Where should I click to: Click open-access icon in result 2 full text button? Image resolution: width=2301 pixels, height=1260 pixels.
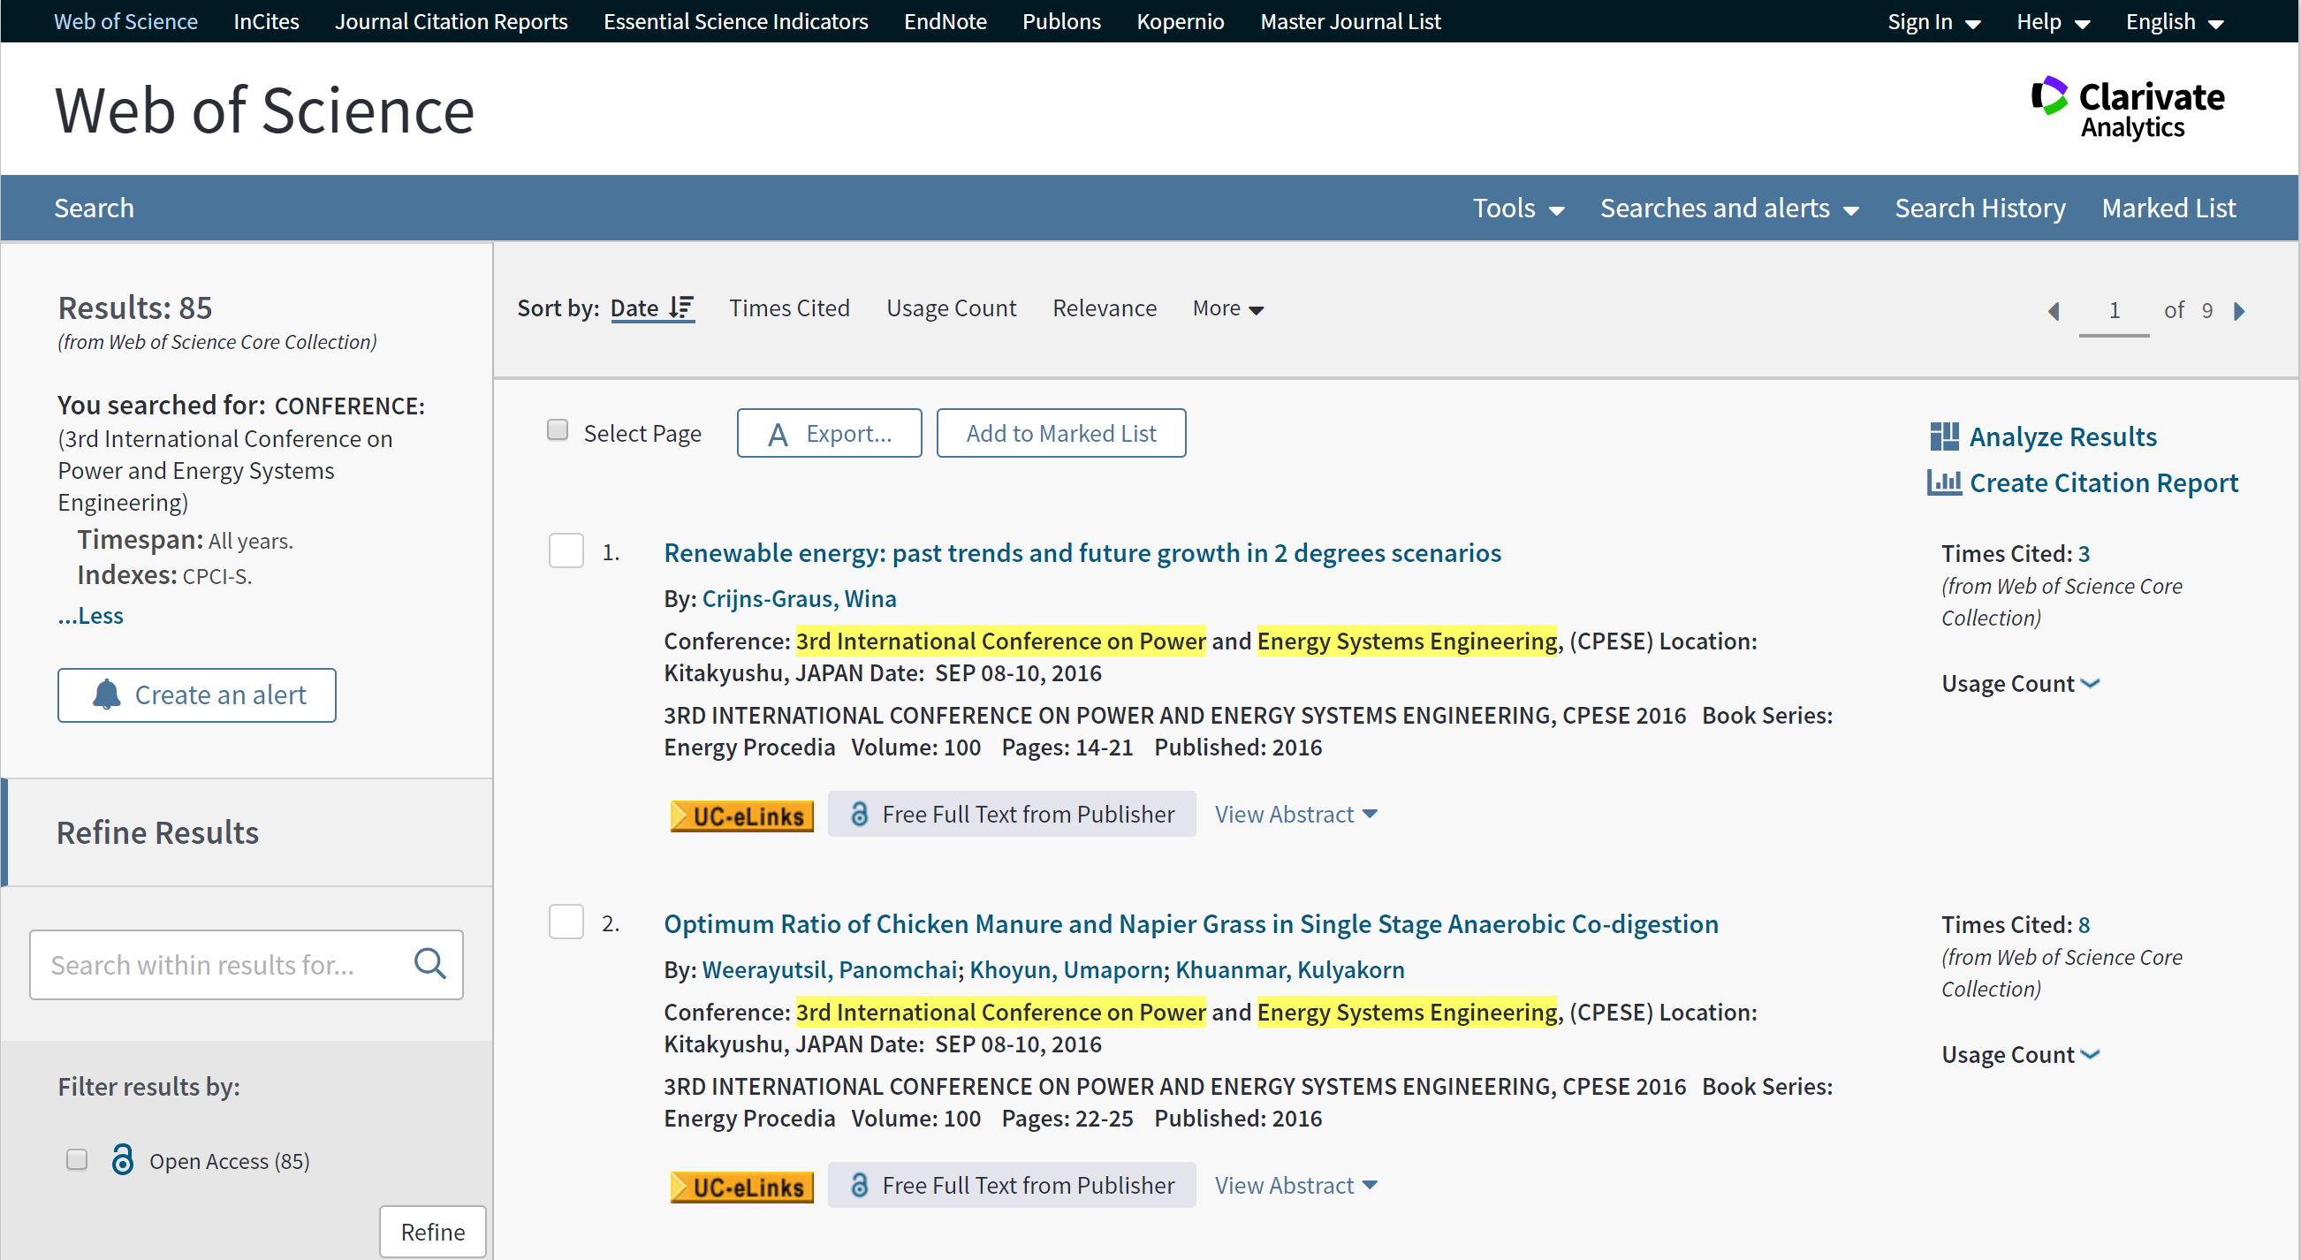click(859, 1185)
